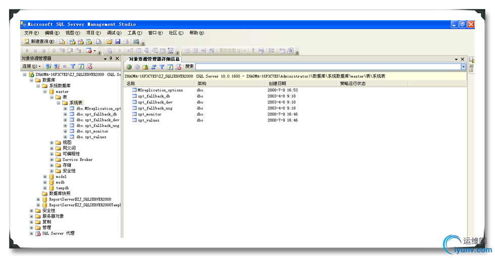Open the Object Explorer window position dropdown arrow
This screenshot has height=258, width=495.
click(x=105, y=58)
